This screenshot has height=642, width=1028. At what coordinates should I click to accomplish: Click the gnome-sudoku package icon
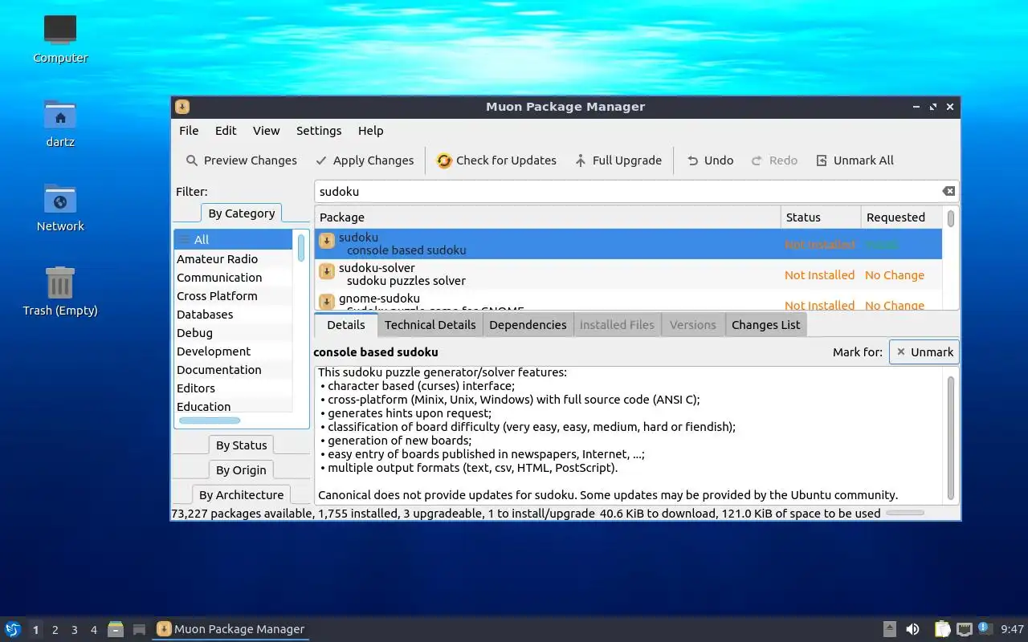(327, 302)
